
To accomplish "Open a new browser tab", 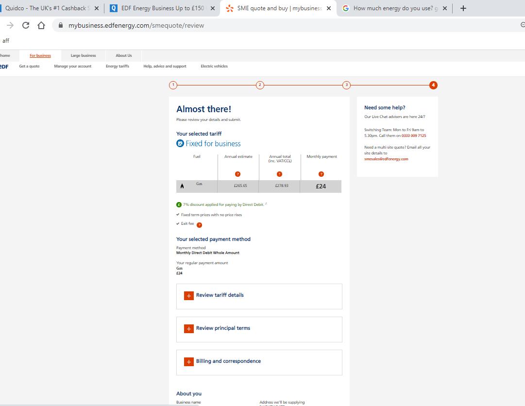I will point(463,8).
